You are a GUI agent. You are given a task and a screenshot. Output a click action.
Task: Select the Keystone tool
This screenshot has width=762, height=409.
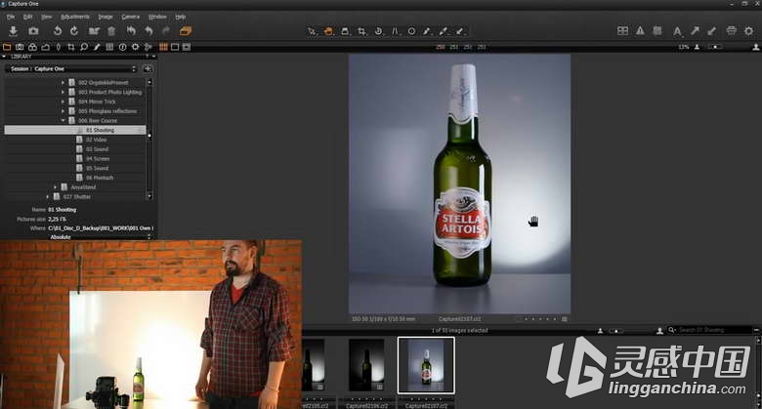pos(395,31)
